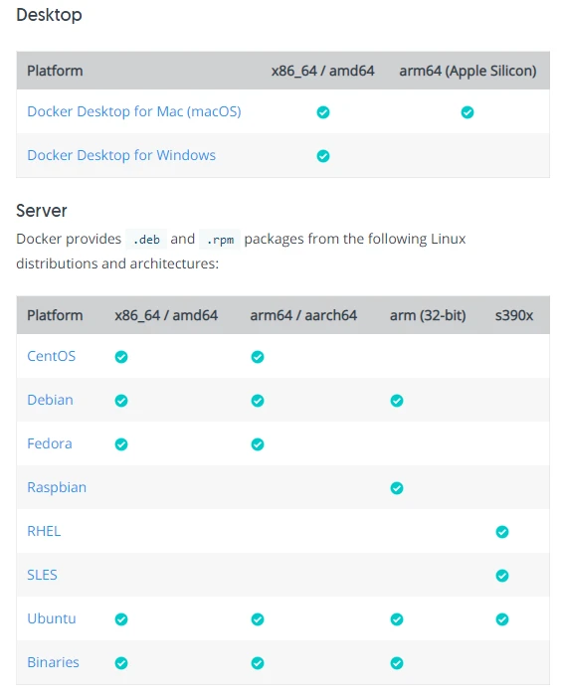Open the SLES platform link
Image resolution: width=562 pixels, height=696 pixels.
[42, 575]
